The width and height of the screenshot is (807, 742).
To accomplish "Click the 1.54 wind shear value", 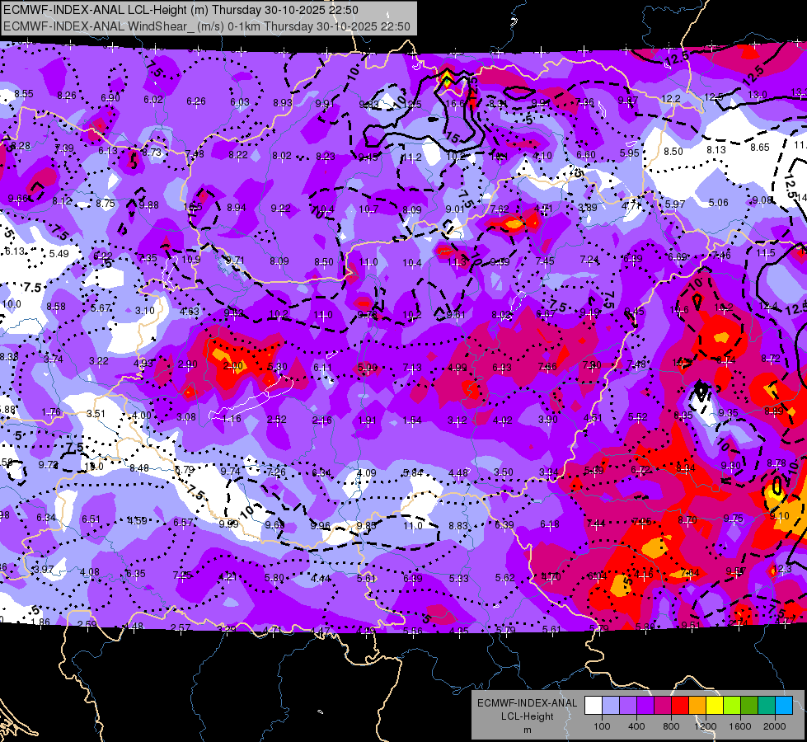I will click(412, 420).
